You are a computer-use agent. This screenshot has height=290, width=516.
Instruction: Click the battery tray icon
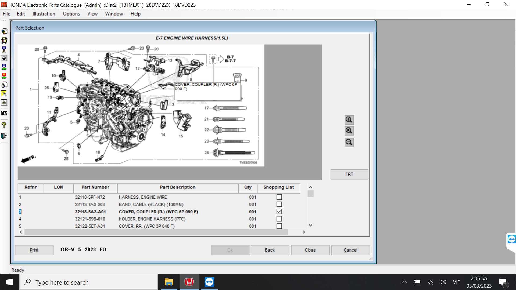(x=417, y=282)
